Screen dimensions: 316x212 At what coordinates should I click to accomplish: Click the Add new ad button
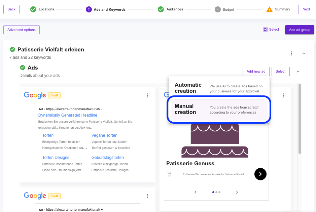click(256, 72)
